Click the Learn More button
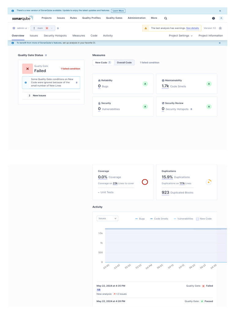235x314 pixels. pos(118,11)
